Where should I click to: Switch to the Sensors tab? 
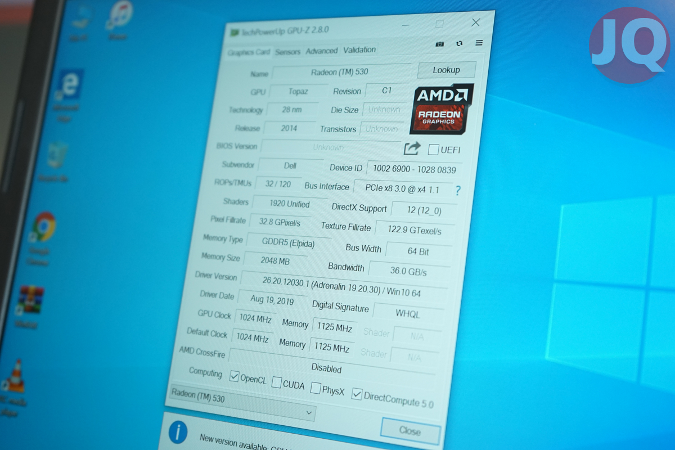click(288, 52)
